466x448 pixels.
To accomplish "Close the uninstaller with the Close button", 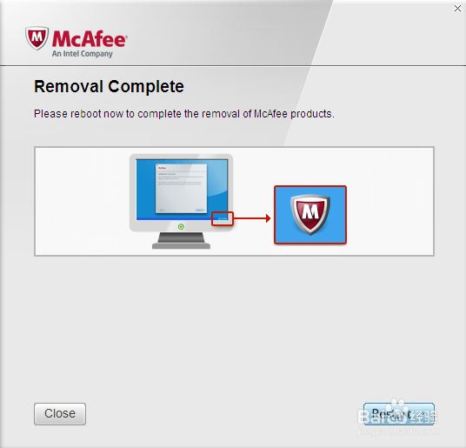I will (x=60, y=414).
